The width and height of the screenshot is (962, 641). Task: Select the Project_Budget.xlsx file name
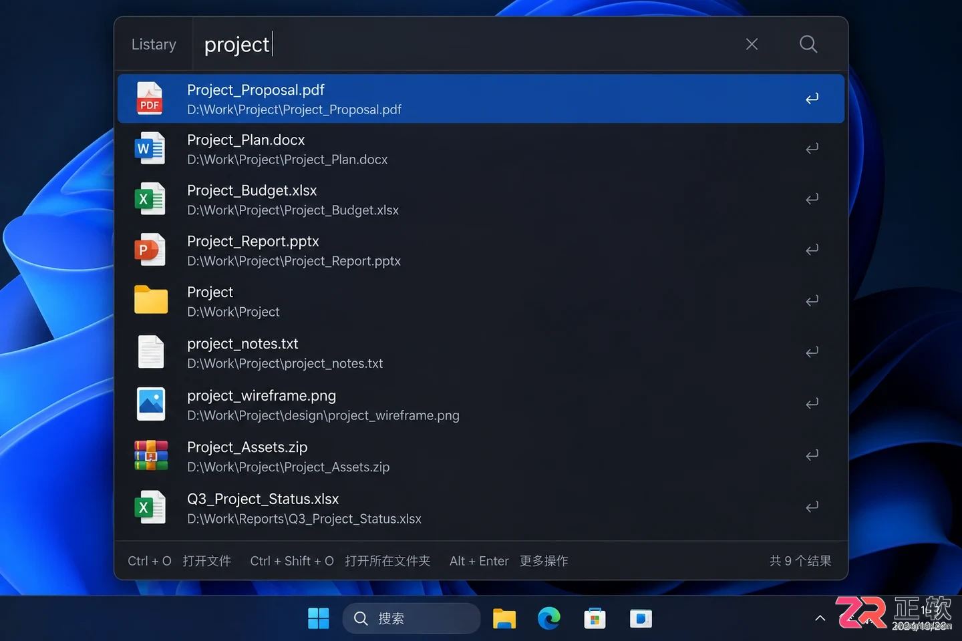(x=252, y=191)
